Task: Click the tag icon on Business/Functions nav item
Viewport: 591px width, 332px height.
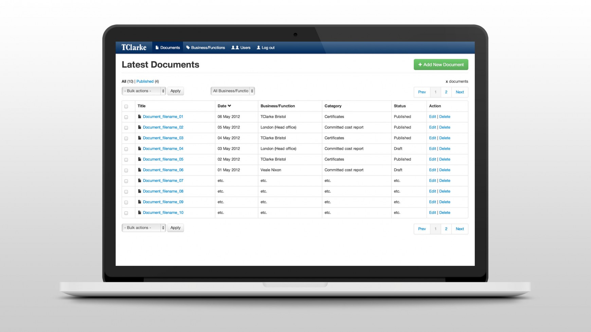Action: [x=188, y=48]
